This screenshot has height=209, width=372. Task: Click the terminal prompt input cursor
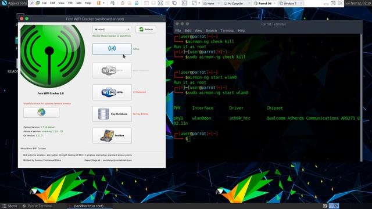pos(188,139)
